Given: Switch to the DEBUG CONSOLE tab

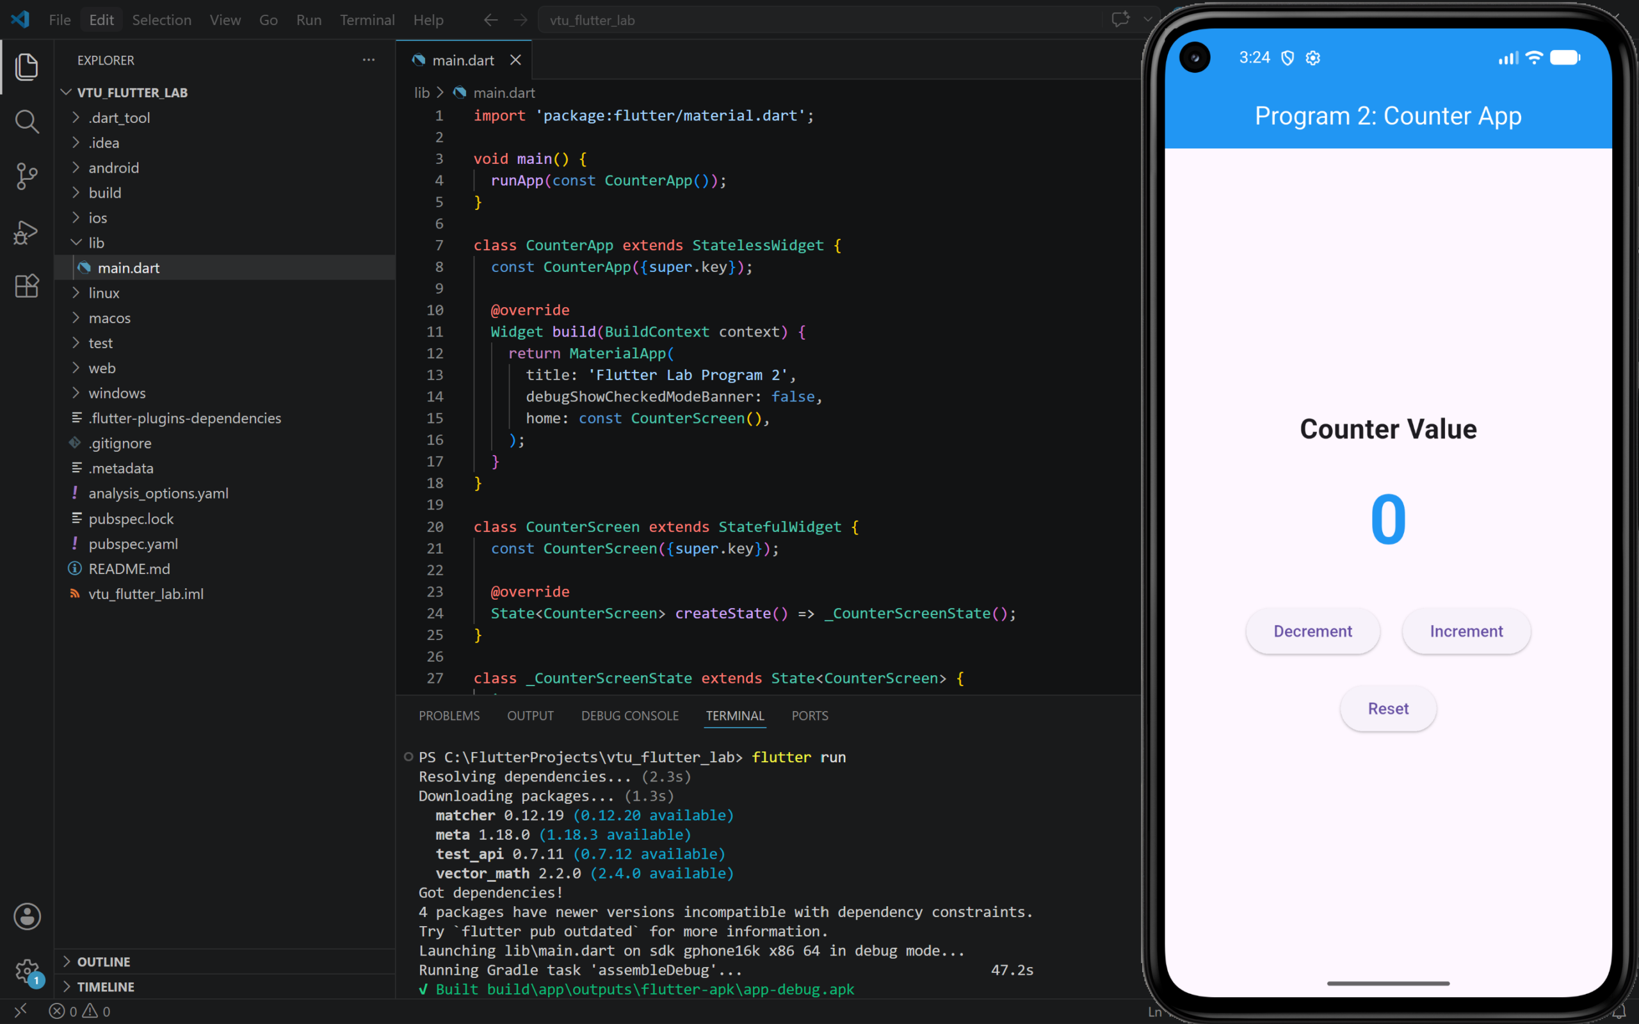Looking at the screenshot, I should (x=630, y=716).
